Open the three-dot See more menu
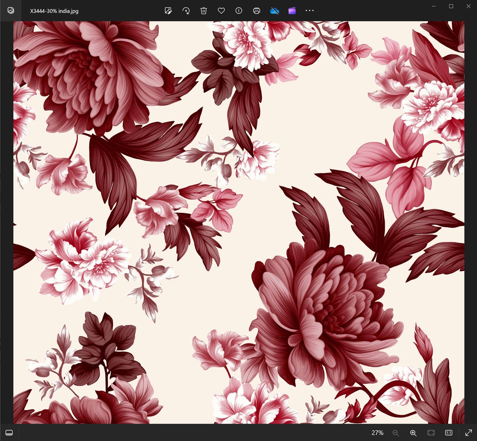The height and width of the screenshot is (441, 477). [310, 11]
